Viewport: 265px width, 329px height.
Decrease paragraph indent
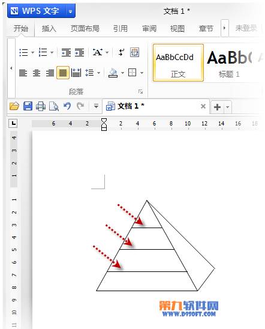[66, 52]
